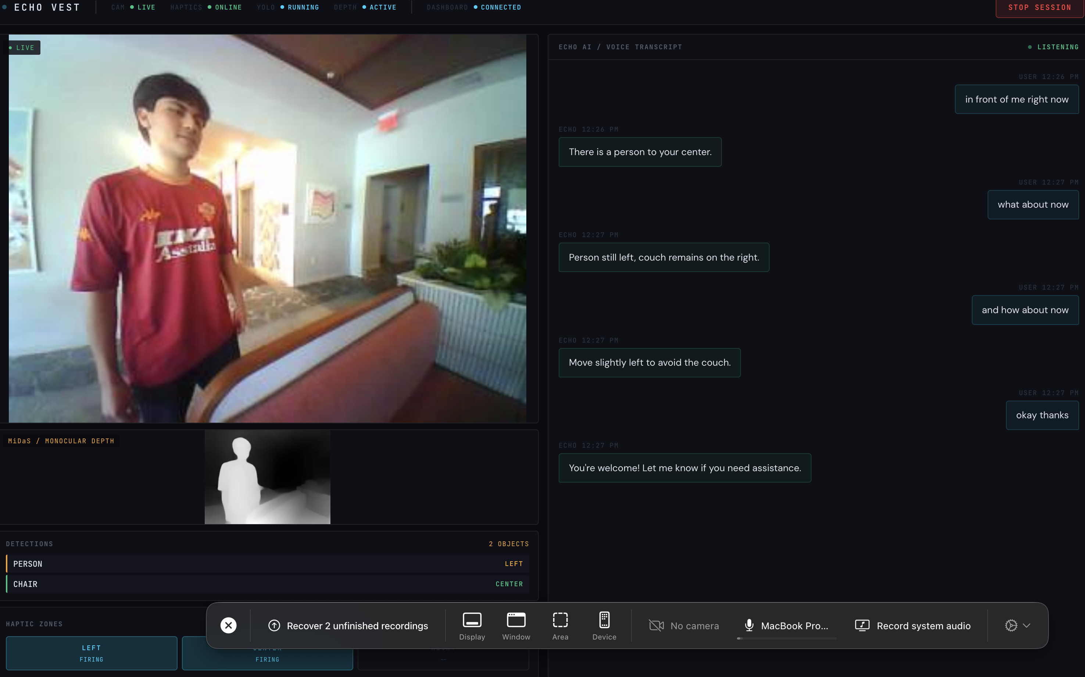Viewport: 1085px width, 677px height.
Task: Click Recover 2 unfinished recordings
Action: (x=357, y=626)
